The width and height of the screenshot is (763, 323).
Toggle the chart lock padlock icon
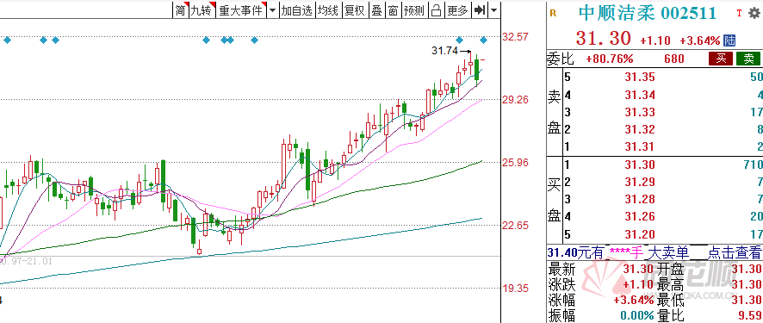click(x=437, y=9)
